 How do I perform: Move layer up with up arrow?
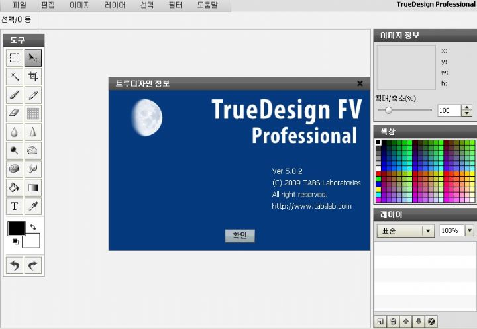pos(406,322)
